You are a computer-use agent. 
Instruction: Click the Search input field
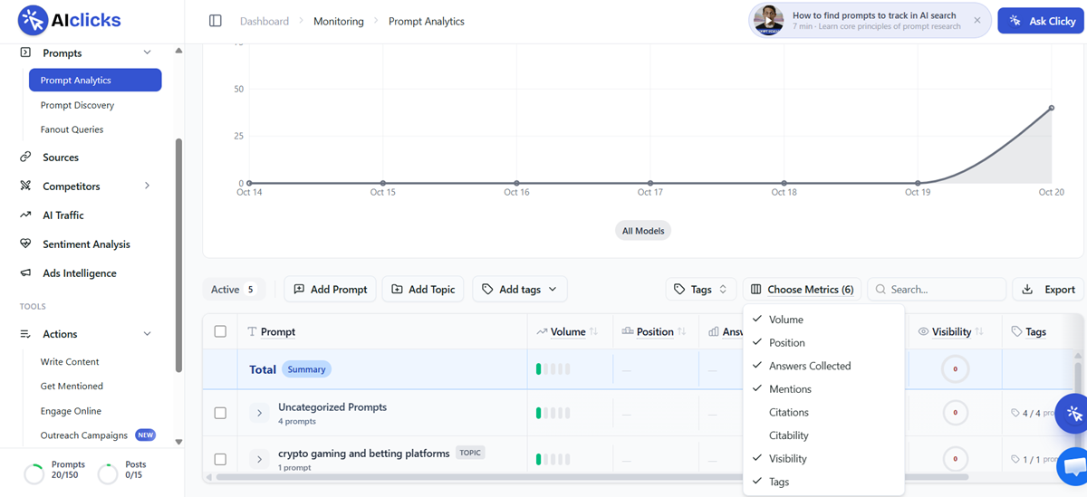pos(937,290)
